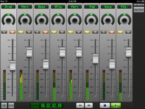
Task: Tap the <> bank switch button
Action: [x=11, y=106]
